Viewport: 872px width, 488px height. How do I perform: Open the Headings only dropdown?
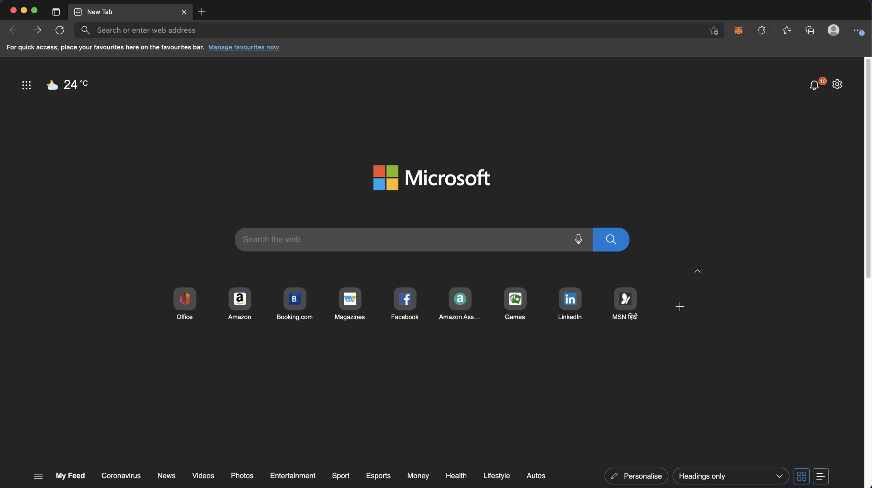pos(731,476)
